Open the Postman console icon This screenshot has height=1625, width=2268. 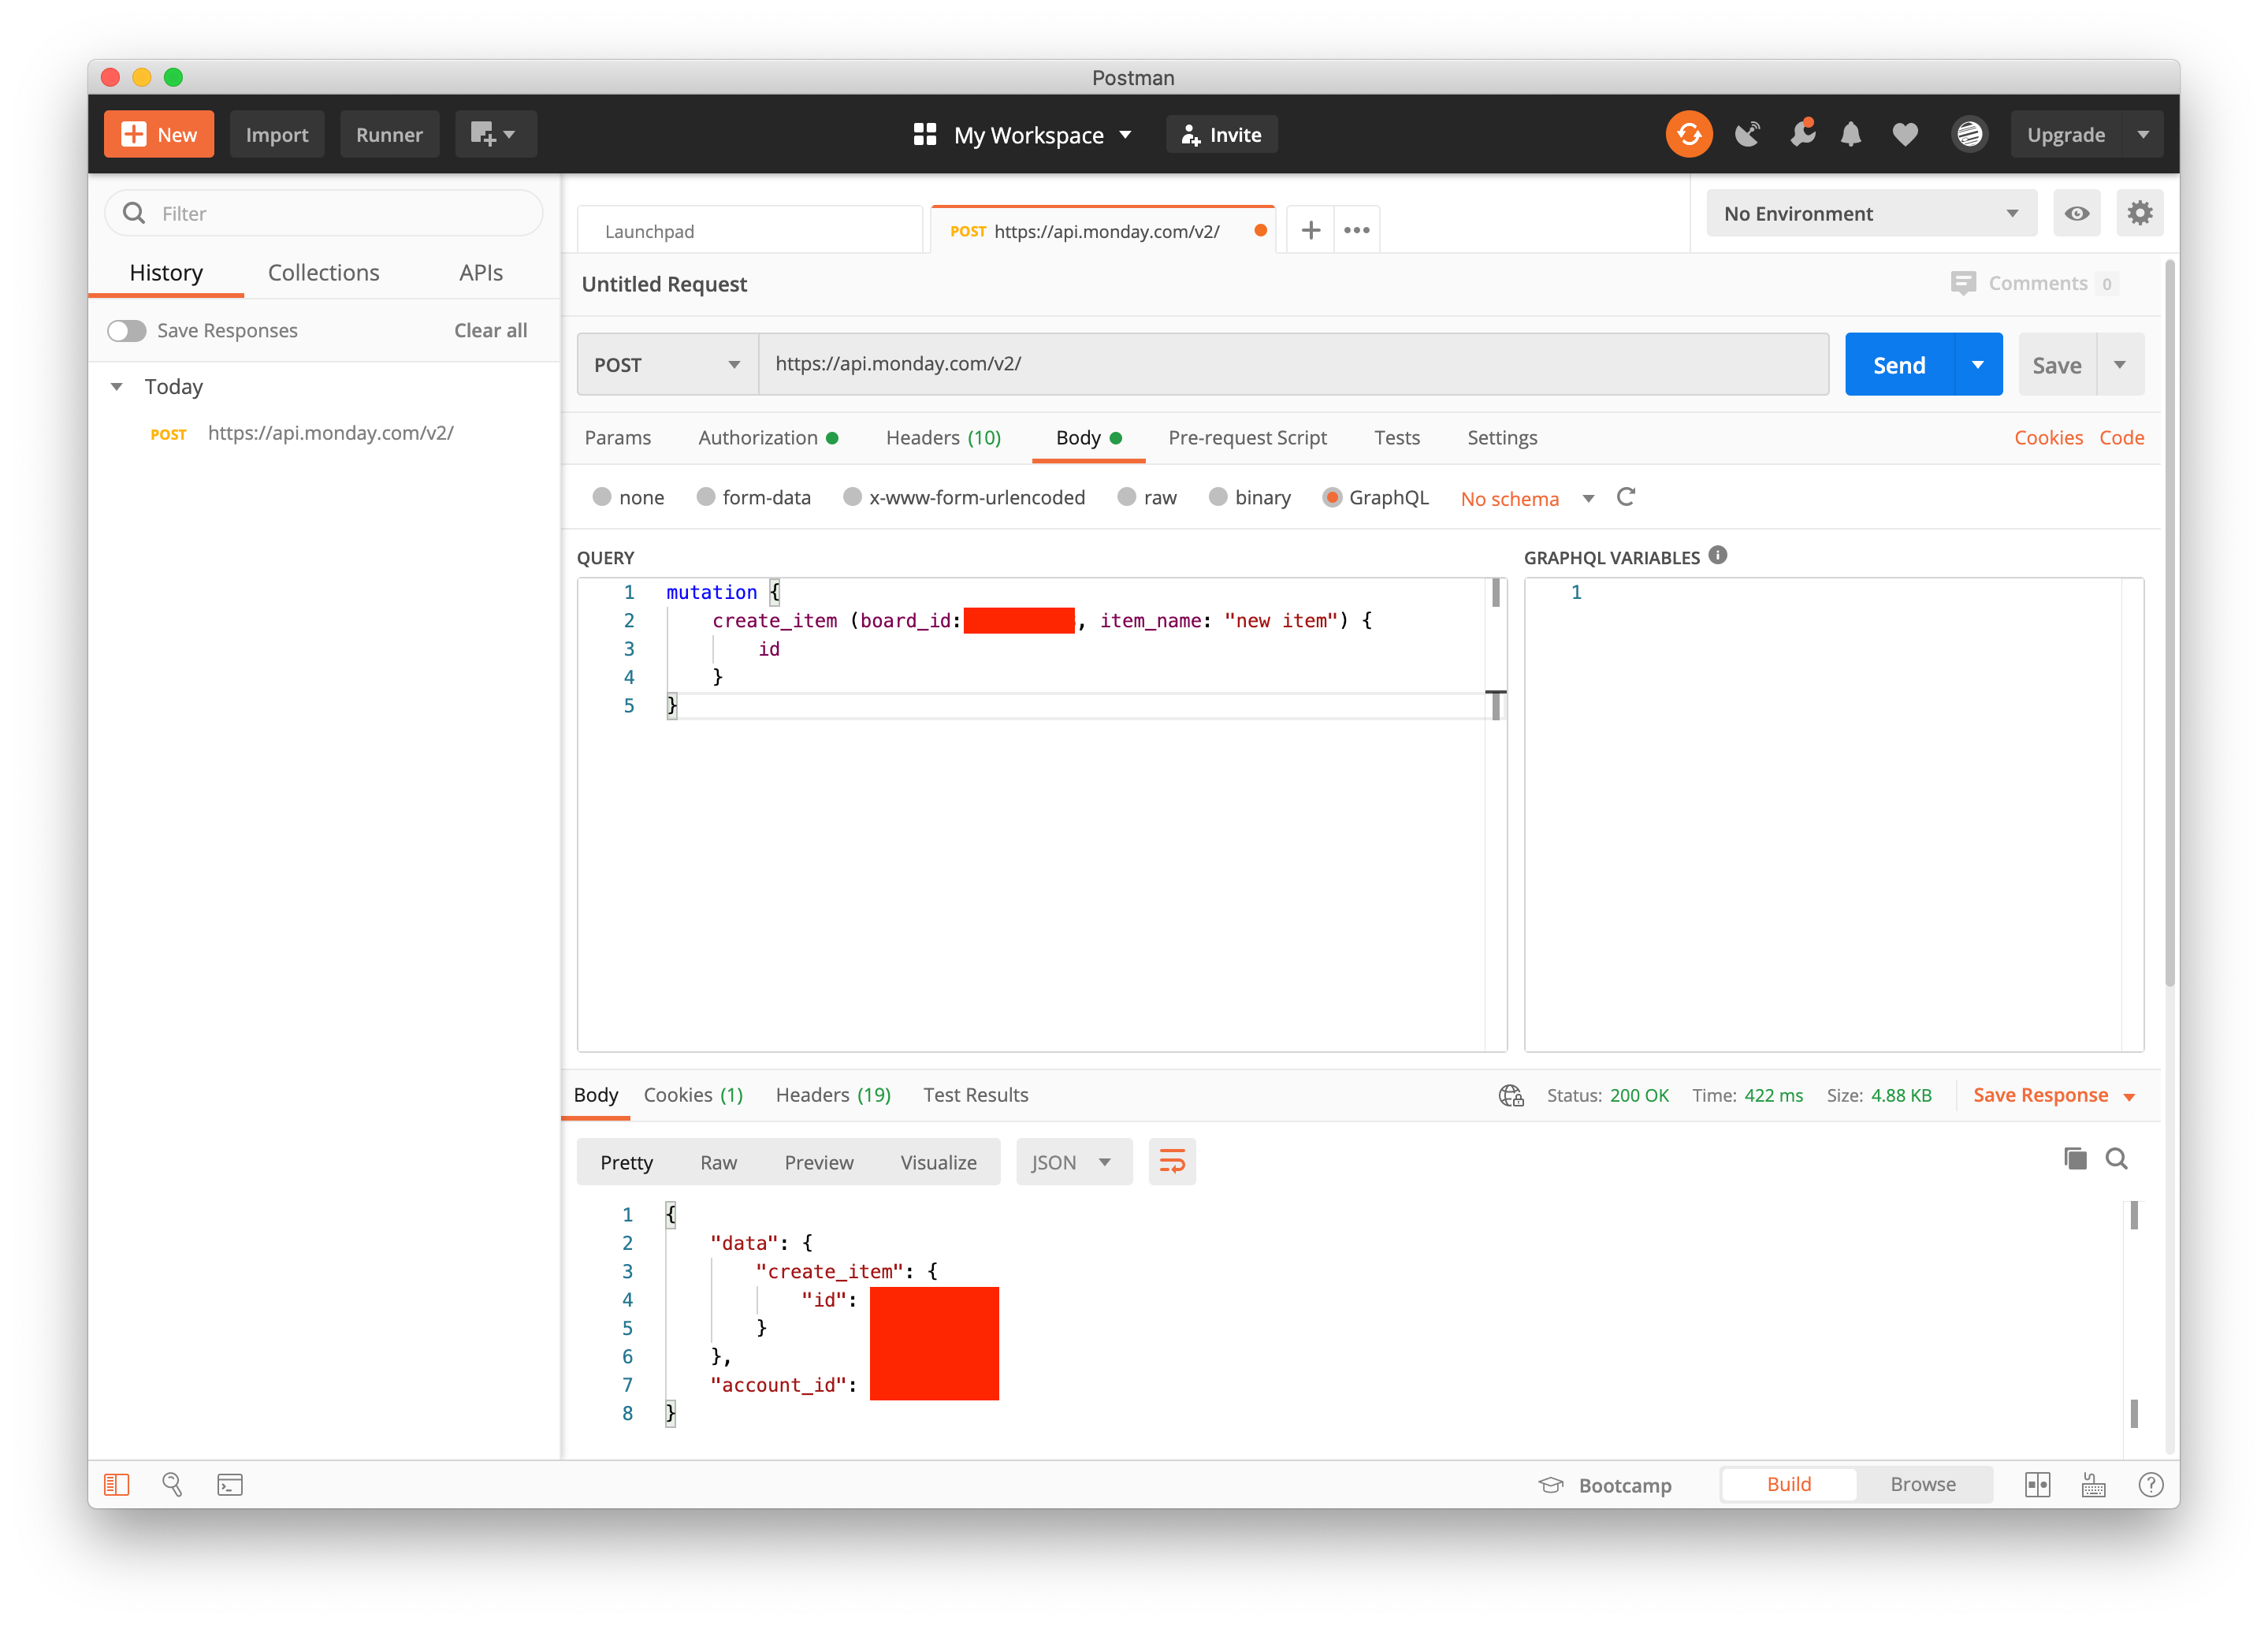point(230,1484)
